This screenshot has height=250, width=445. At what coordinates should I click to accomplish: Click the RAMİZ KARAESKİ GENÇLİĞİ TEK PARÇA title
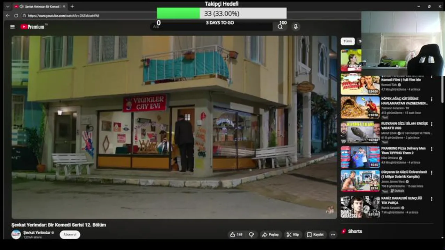tap(401, 200)
